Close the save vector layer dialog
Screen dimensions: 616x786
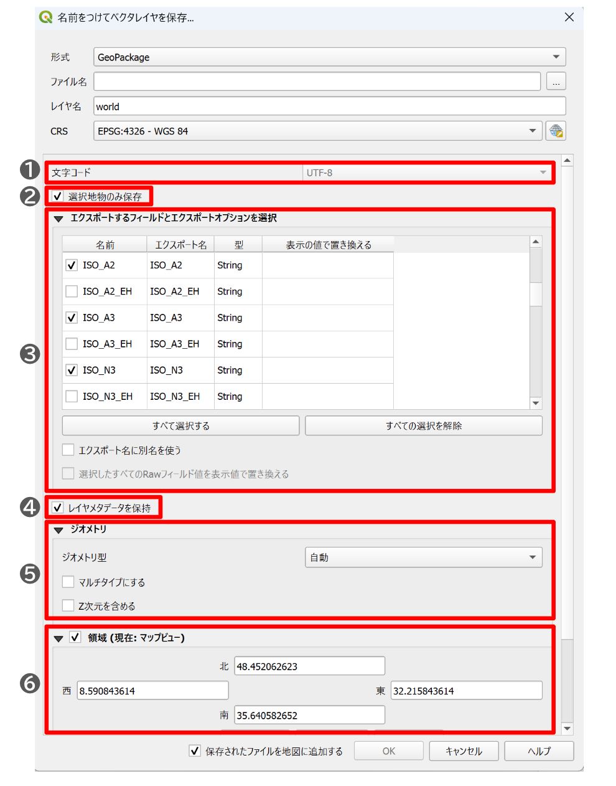point(569,17)
